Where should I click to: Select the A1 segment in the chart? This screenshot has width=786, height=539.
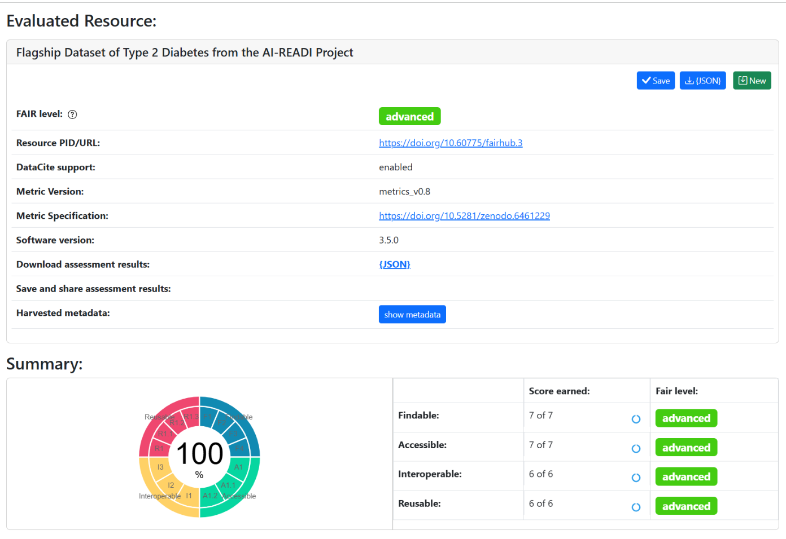click(239, 467)
